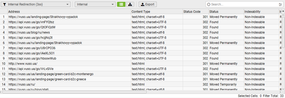Switch to tree view icon

130,4
